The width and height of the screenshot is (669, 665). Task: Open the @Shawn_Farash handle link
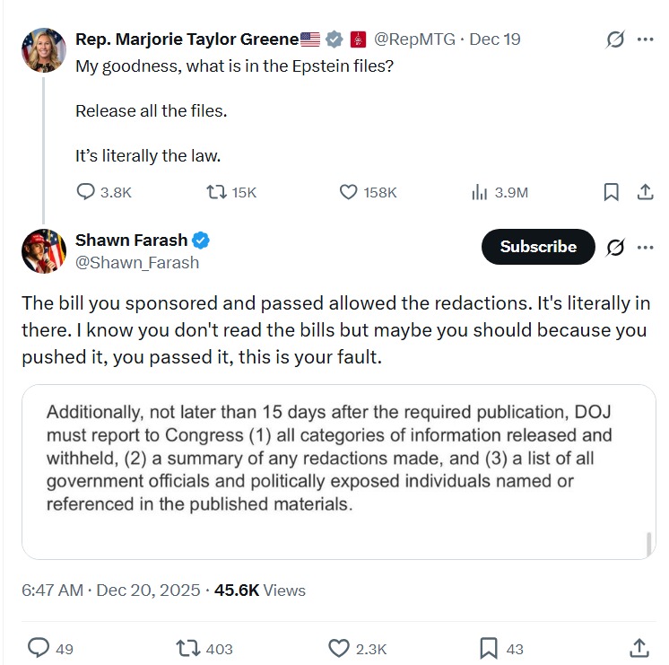pyautogui.click(x=137, y=263)
